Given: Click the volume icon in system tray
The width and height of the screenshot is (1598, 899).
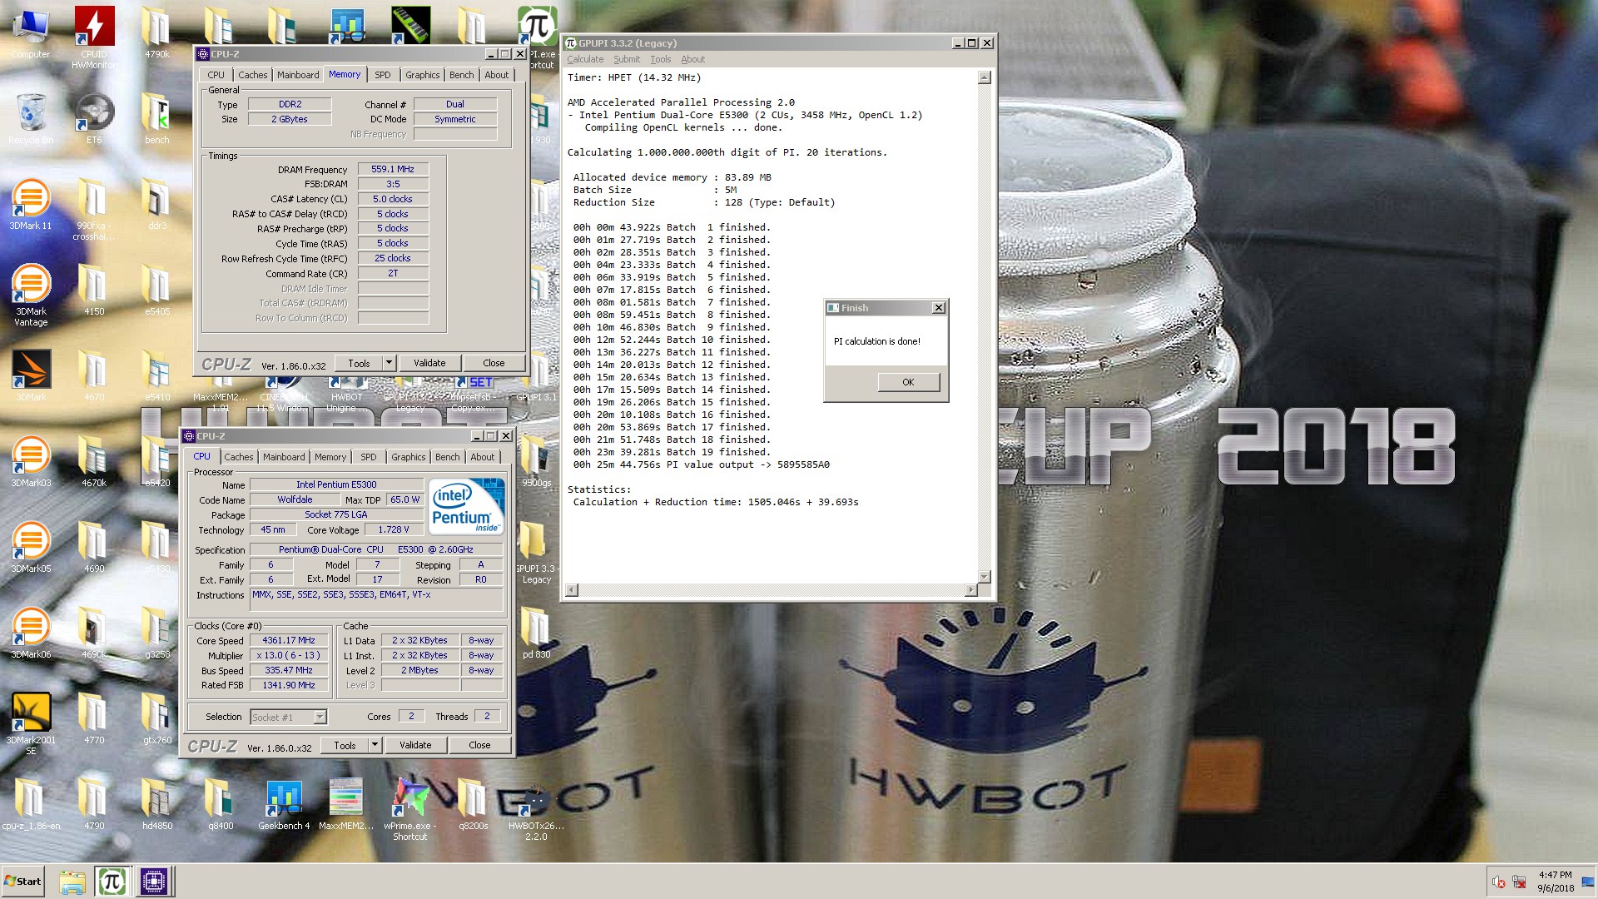Looking at the screenshot, I should coord(1498,882).
